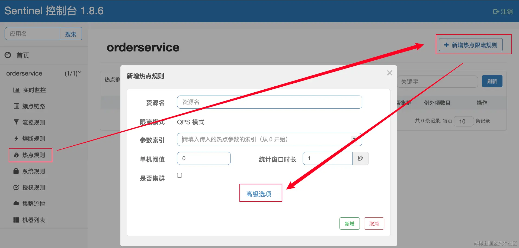Open 实时监控 menu item
Screen dimensions: 519x248
30,90
